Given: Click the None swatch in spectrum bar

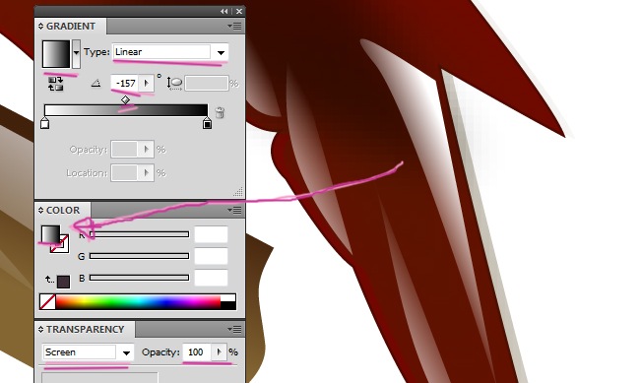Looking at the screenshot, I should tap(48, 301).
